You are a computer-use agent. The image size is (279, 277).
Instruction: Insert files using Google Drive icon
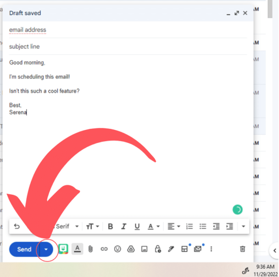click(x=131, y=249)
